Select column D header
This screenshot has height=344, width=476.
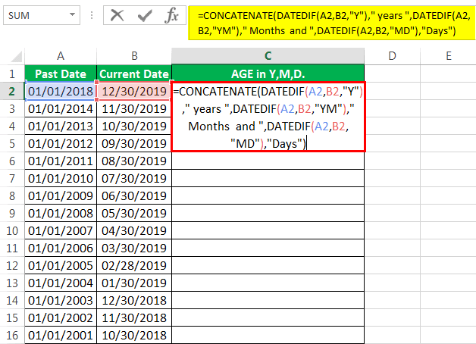[x=393, y=55]
